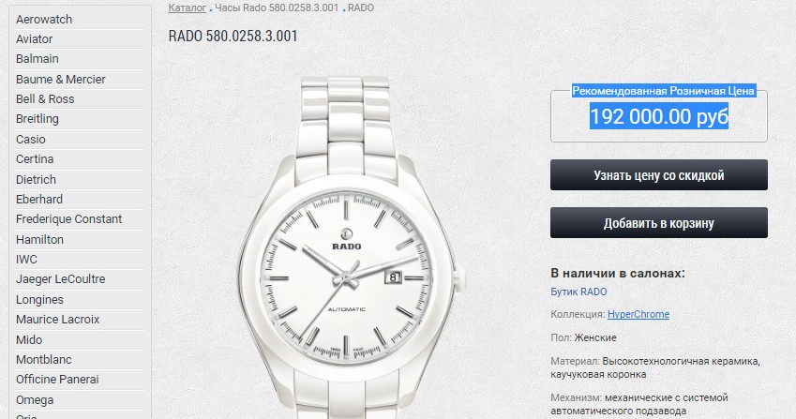
Task: Click the Узнать цену со скидкой button
Action: pos(659,175)
